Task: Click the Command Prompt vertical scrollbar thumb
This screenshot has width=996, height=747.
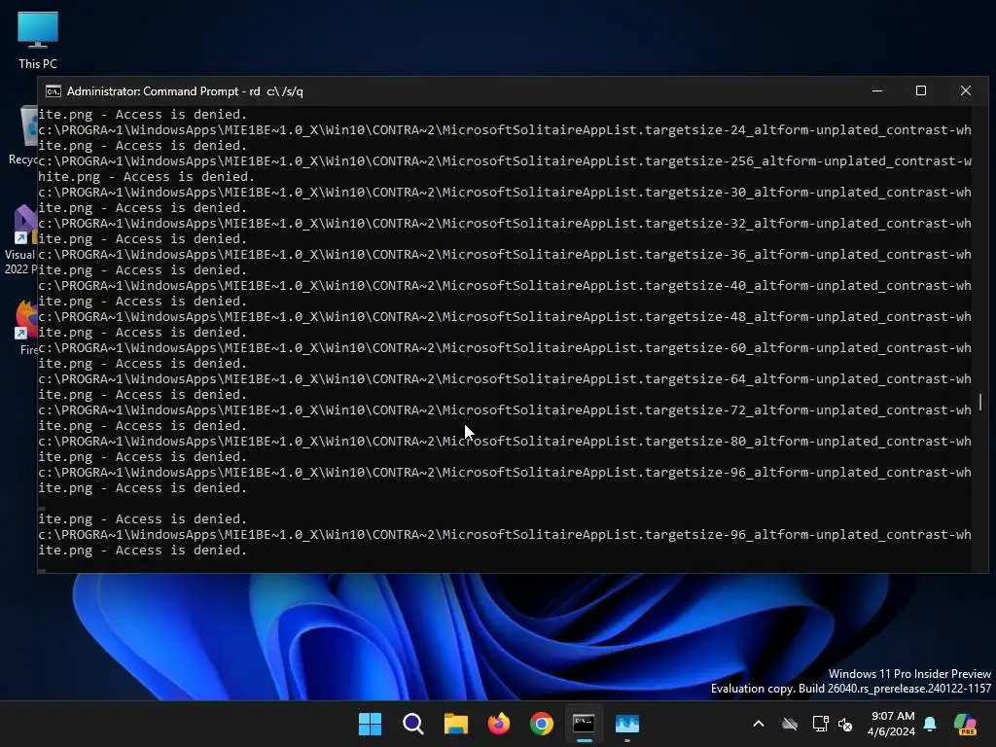Action: tap(980, 402)
